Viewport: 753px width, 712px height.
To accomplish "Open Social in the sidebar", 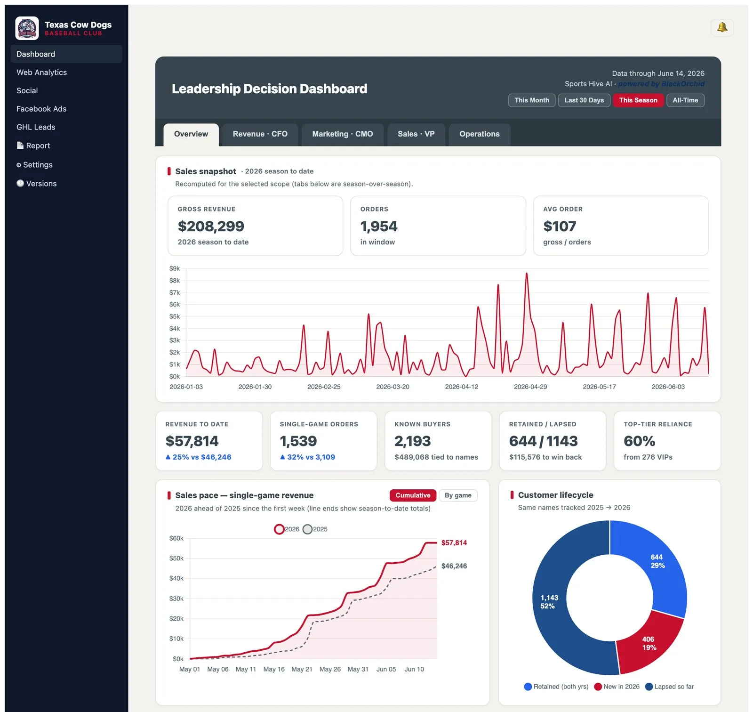I will 66,90.
